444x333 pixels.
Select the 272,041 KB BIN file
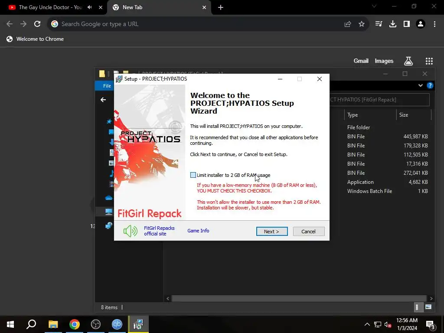coord(387,173)
